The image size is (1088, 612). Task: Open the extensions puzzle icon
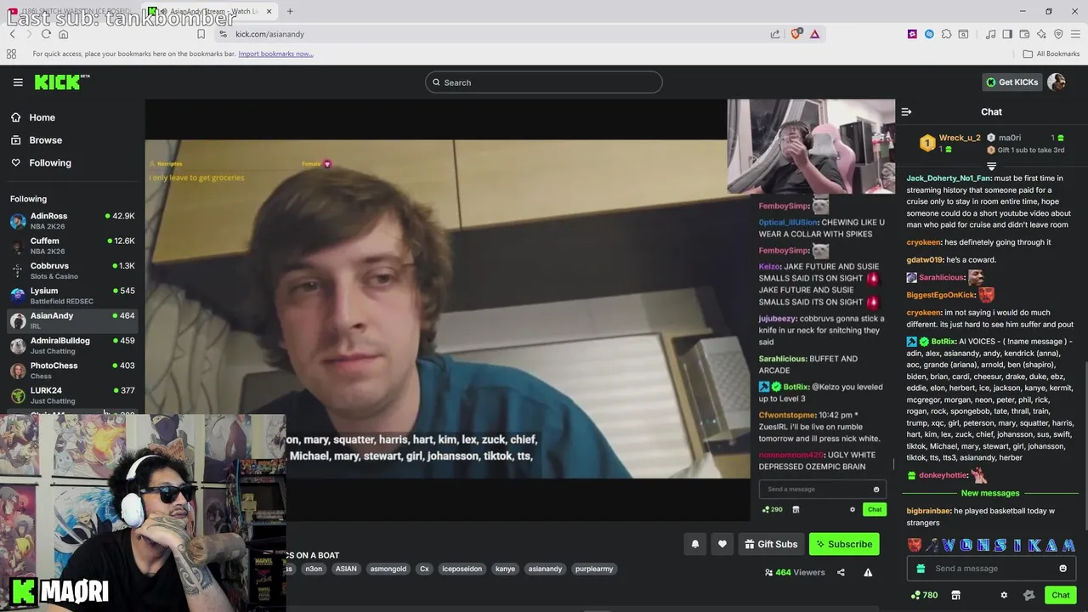tap(946, 34)
